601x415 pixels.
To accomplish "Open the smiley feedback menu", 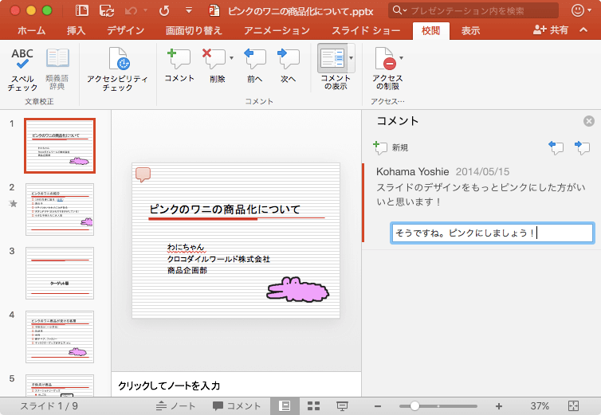I will 581,10.
